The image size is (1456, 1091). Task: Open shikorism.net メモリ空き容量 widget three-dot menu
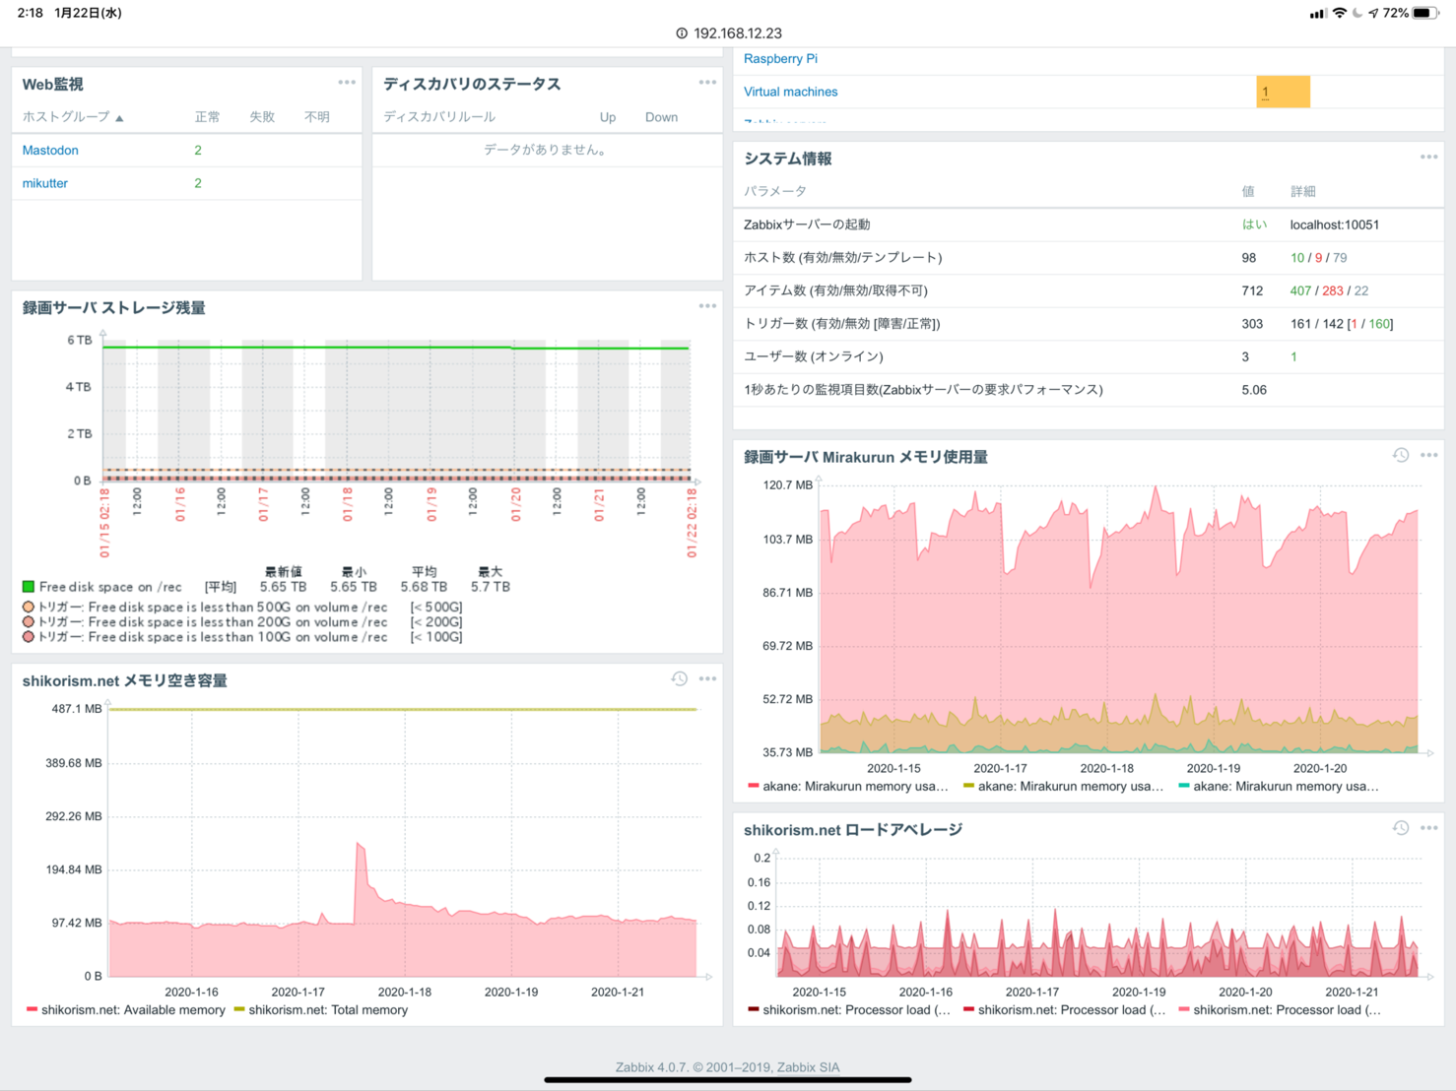coord(707,678)
